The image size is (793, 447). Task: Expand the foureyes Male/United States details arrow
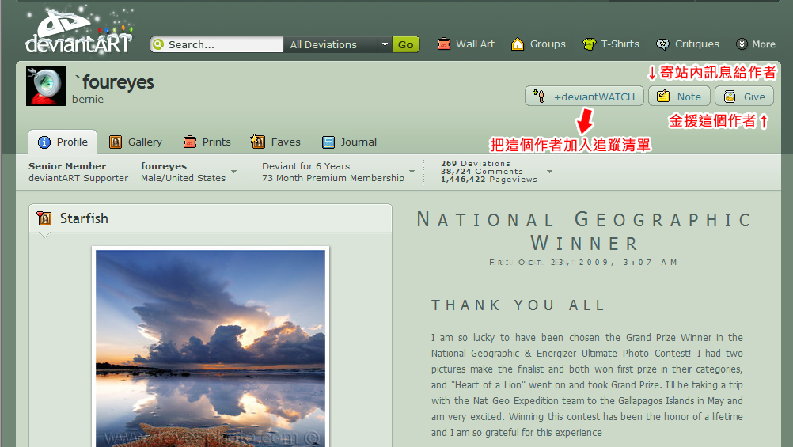[233, 172]
